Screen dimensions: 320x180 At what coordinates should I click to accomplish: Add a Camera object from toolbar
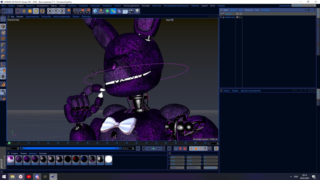point(131,11)
